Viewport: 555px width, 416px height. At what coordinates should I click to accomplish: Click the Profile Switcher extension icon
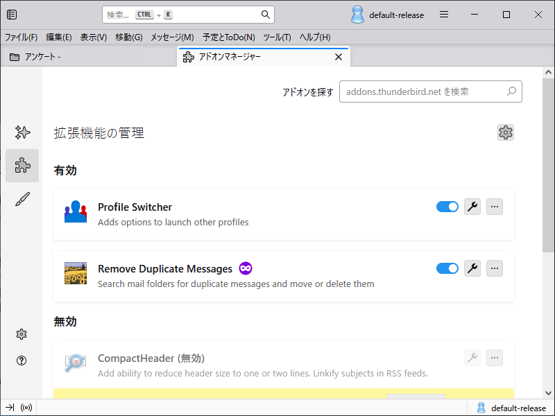pos(76,211)
